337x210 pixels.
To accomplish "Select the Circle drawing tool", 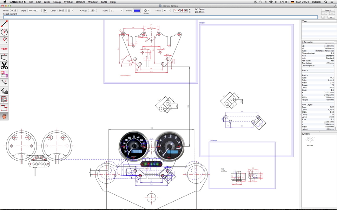I will 4,32.
